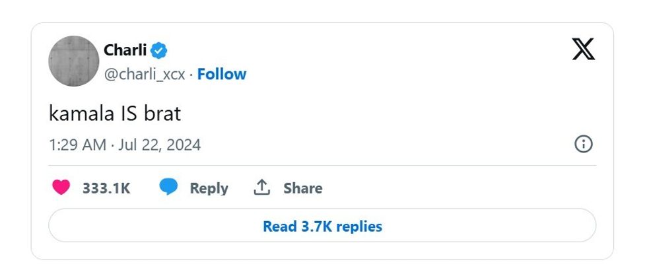Click the 333.1K like count
The width and height of the screenshot is (647, 272).
point(106,188)
